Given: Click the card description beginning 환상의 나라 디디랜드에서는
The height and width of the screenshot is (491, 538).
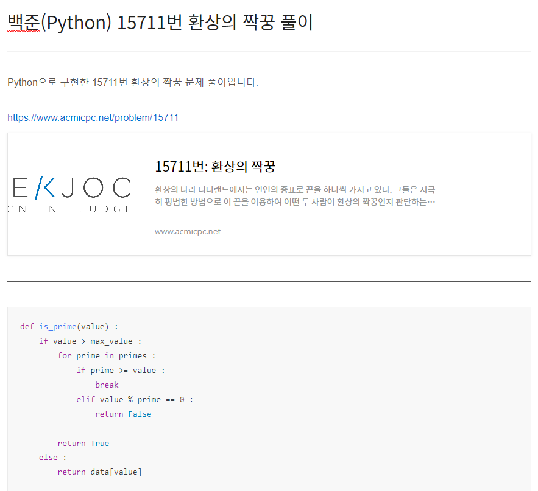Looking at the screenshot, I should point(295,189).
